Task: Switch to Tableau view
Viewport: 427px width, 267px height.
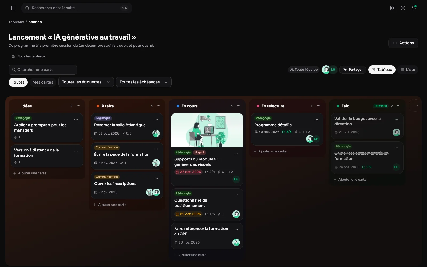Action: click(x=382, y=70)
